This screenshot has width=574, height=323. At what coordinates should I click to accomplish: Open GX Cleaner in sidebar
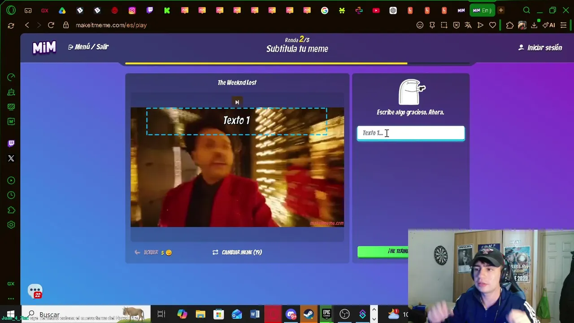point(11,92)
